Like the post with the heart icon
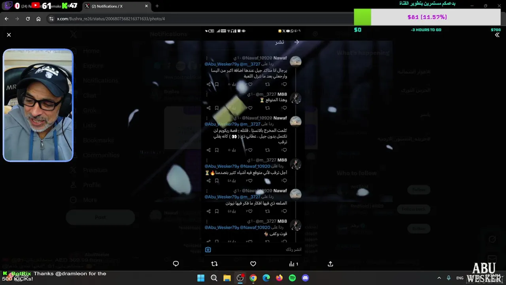Screen dimensions: 506x285 click(x=253, y=264)
